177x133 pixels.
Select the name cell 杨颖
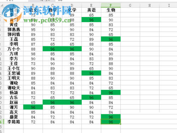click(14, 93)
